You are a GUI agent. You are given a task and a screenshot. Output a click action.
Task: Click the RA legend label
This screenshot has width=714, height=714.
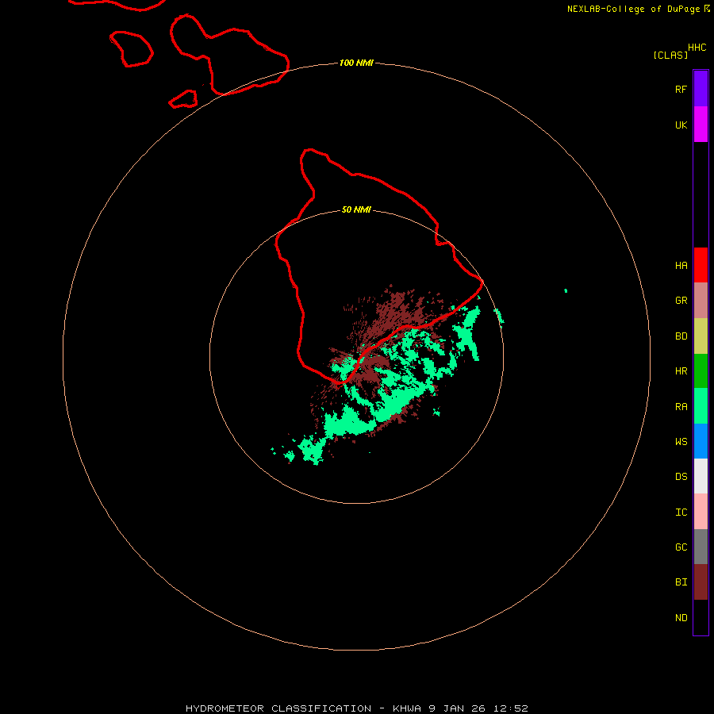tap(681, 407)
